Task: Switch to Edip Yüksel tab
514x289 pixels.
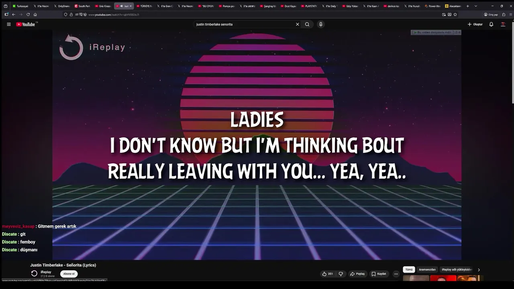Action: [x=350, y=6]
